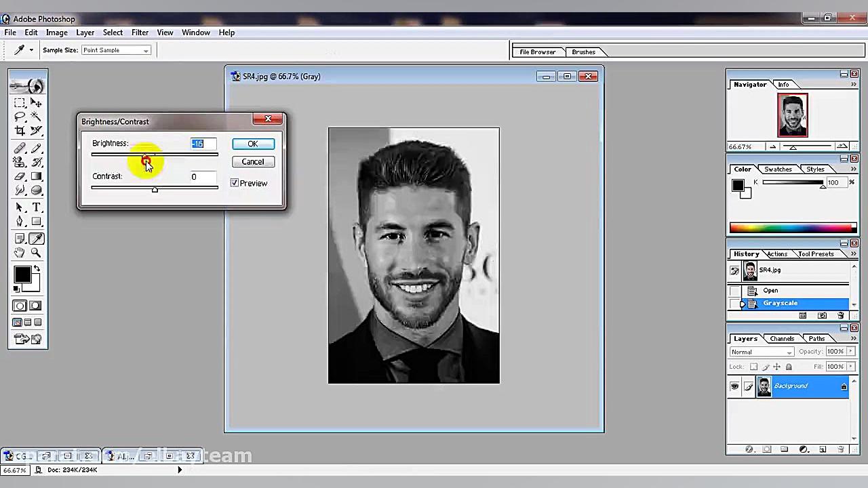This screenshot has height=488, width=868.
Task: Select the Type tool
Action: pyautogui.click(x=36, y=207)
